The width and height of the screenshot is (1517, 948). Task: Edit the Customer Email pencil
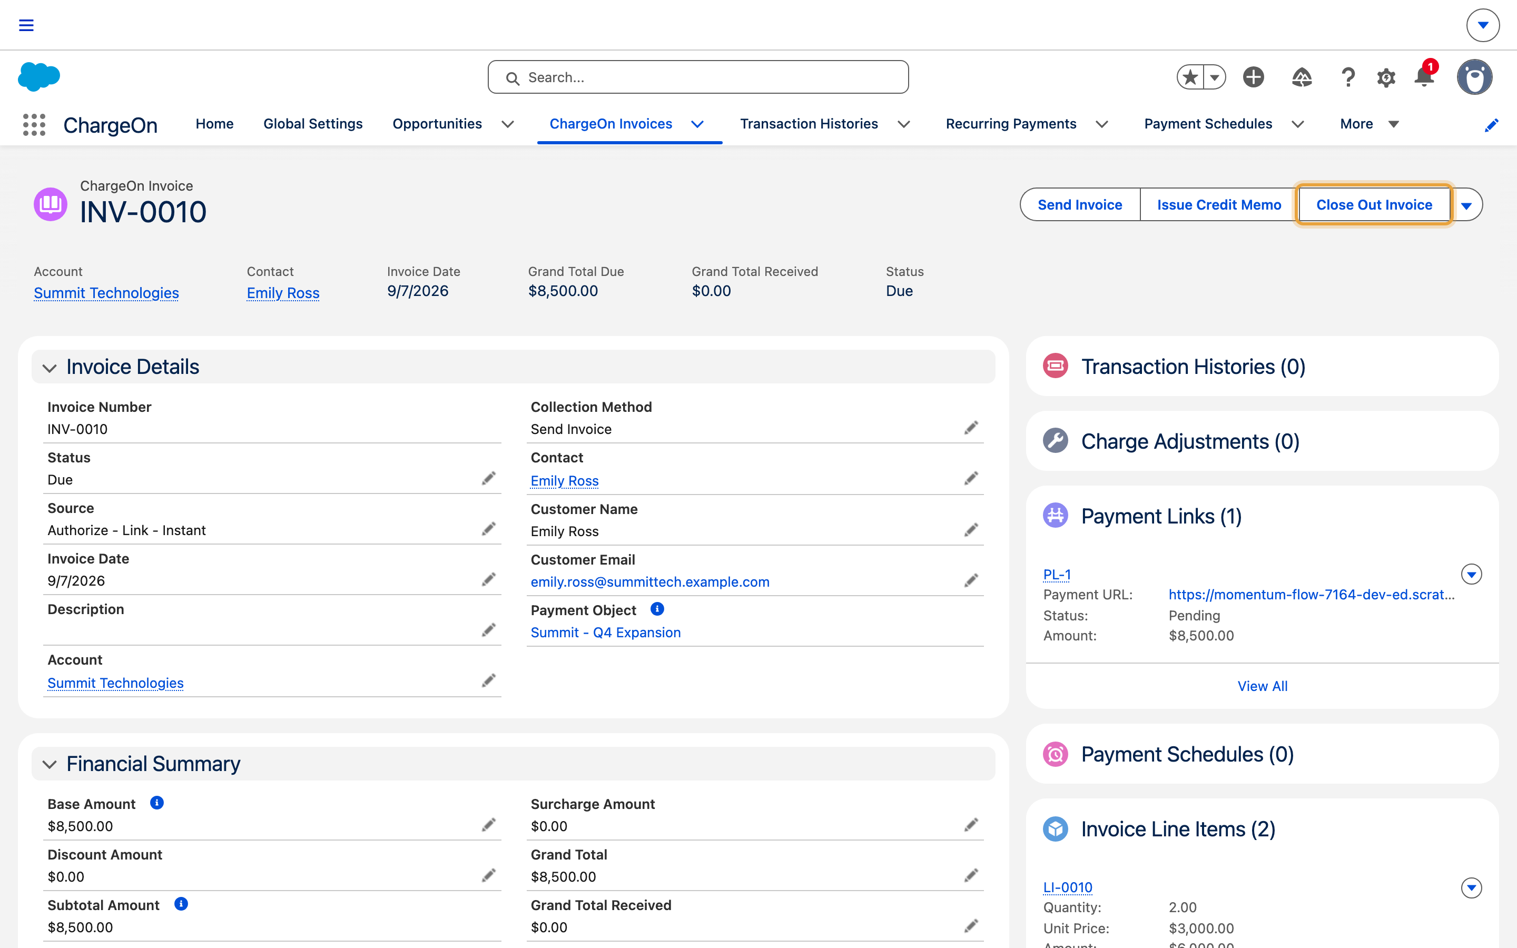(972, 581)
